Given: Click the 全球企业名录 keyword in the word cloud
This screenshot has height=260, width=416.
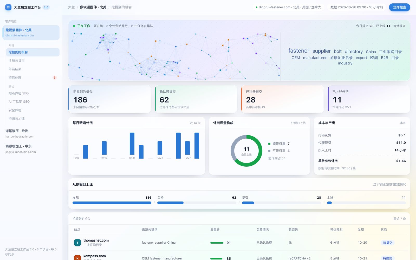Looking at the screenshot, I should point(341,58).
